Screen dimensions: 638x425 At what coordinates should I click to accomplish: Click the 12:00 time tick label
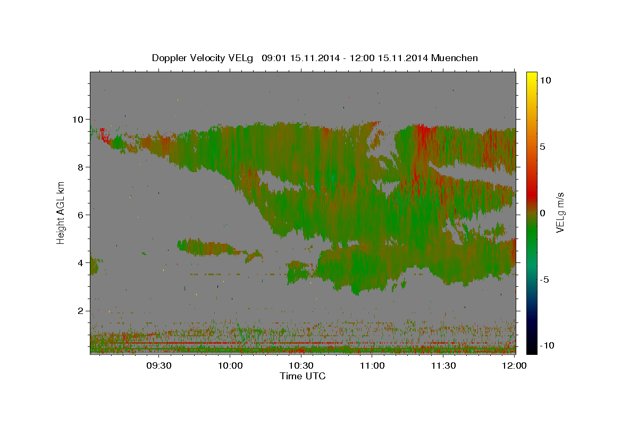(515, 365)
